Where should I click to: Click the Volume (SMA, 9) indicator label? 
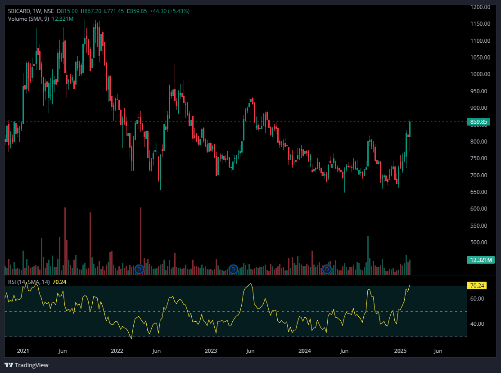28,19
